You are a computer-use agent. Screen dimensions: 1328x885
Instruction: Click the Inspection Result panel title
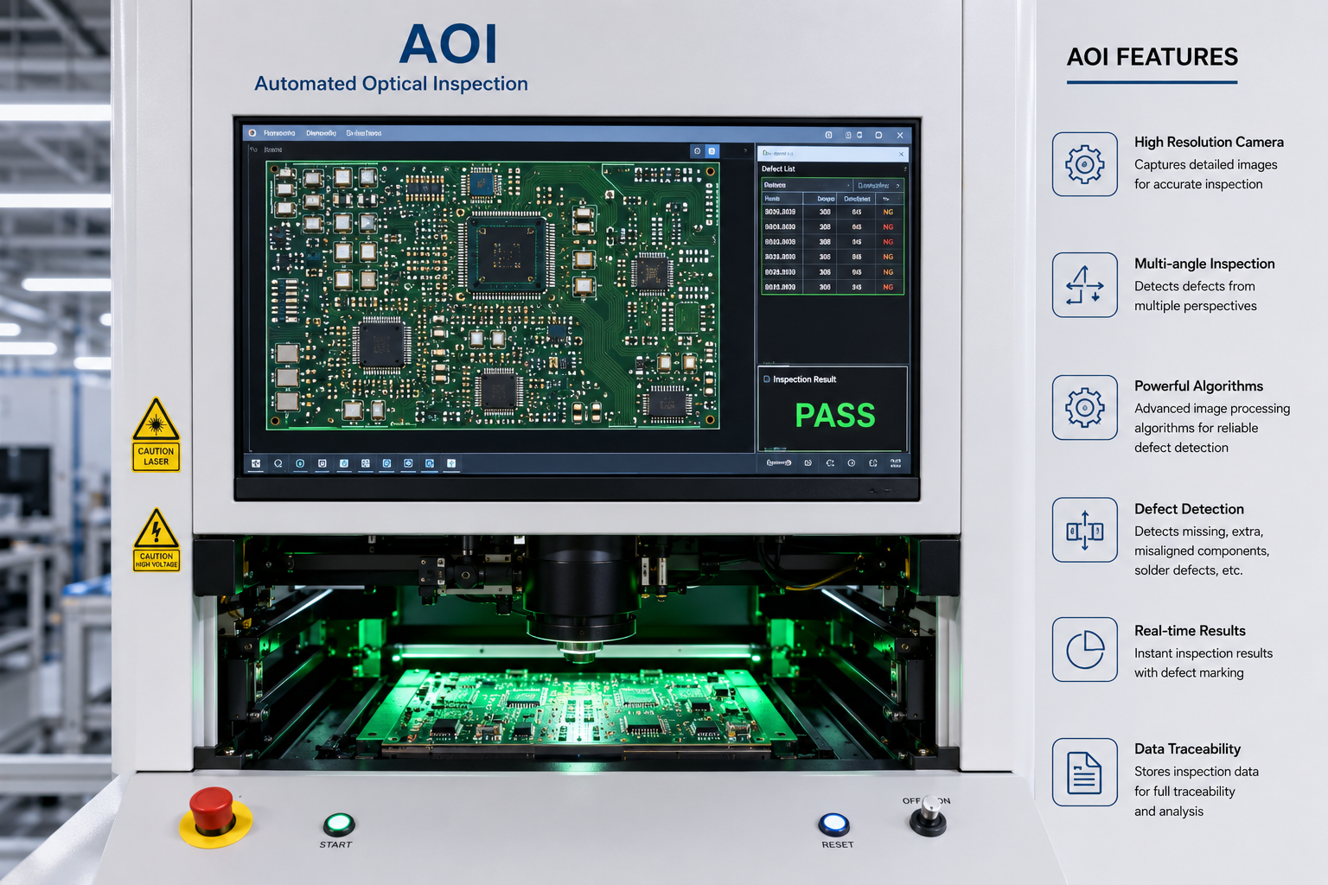(804, 379)
